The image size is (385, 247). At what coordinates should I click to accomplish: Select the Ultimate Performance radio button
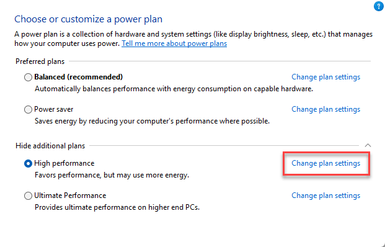28,195
